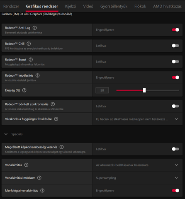This screenshot has height=199, width=185.
Task: Open help for Radeon Anti-Lag
Action: point(34,28)
